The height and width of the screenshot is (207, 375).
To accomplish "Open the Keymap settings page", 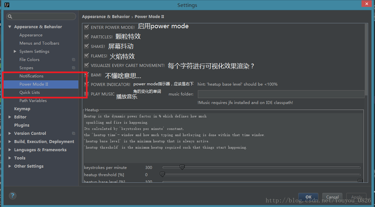I will [22, 109].
